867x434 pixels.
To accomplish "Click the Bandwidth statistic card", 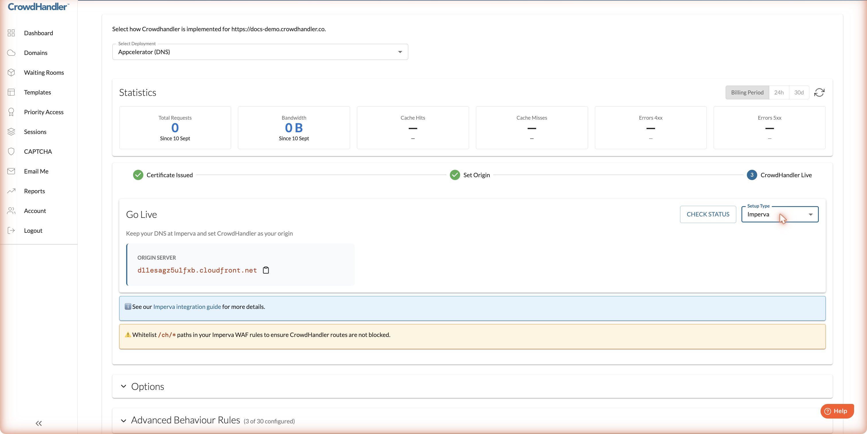I will pos(294,128).
